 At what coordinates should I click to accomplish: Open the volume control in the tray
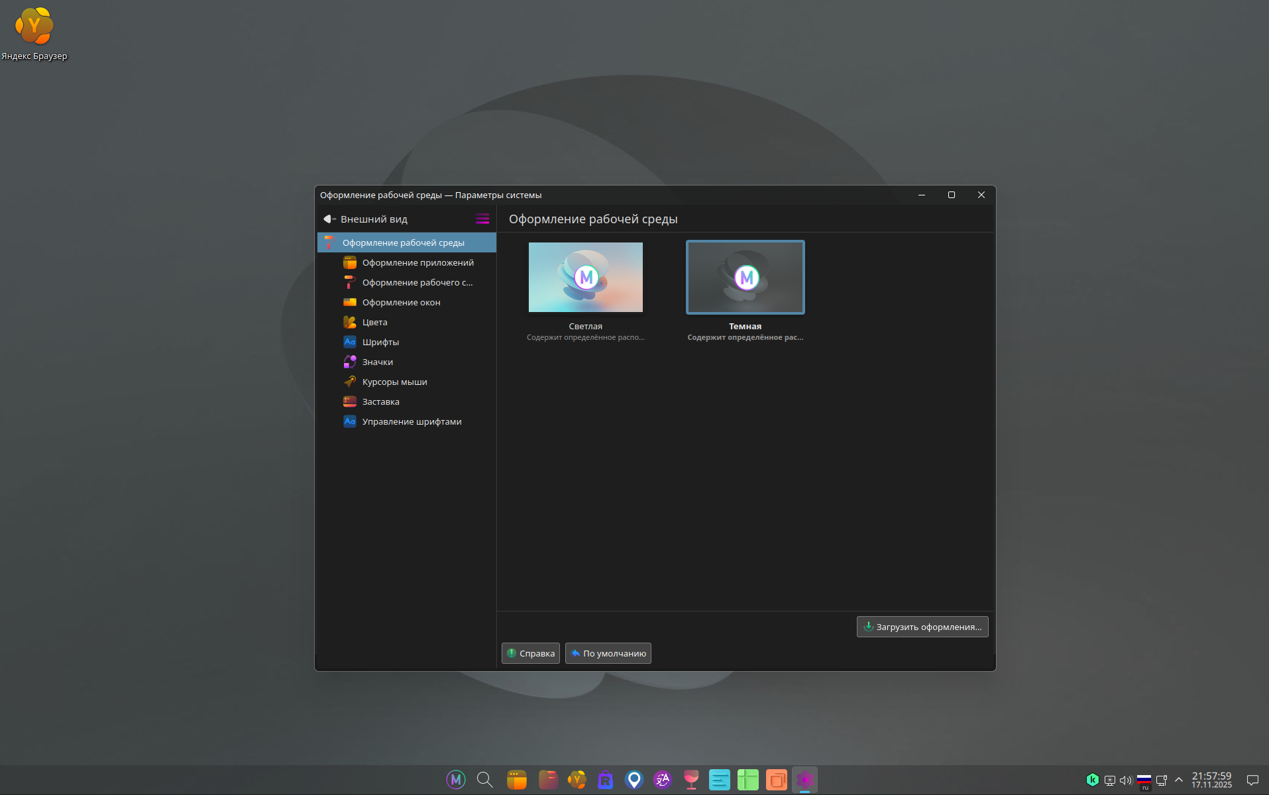[x=1125, y=780]
